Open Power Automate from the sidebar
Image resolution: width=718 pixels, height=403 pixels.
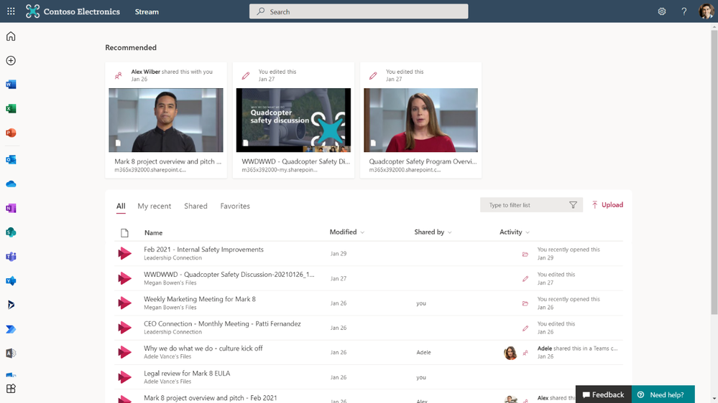click(11, 329)
